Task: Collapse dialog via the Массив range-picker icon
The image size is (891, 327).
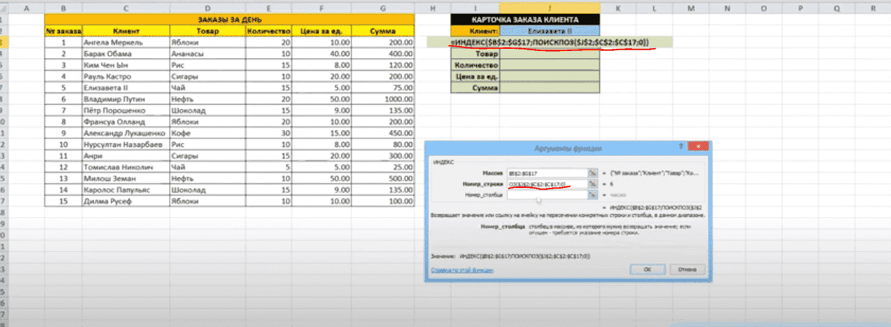Action: coord(594,173)
